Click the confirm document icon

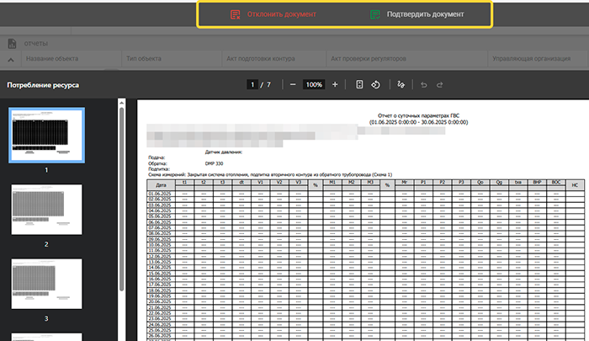(375, 15)
